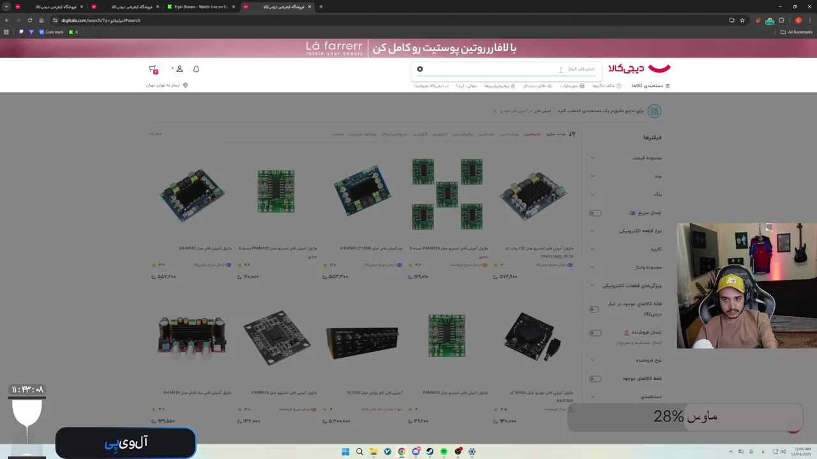Open account dropdown arrow next to profile
817x459 pixels.
172,69
